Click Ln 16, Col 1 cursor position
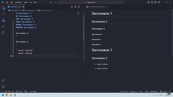The width and height of the screenshot is (173, 97). 124,91
